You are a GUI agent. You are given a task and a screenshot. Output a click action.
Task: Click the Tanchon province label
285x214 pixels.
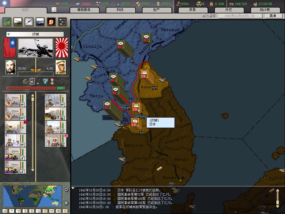pyautogui.click(x=170, y=30)
